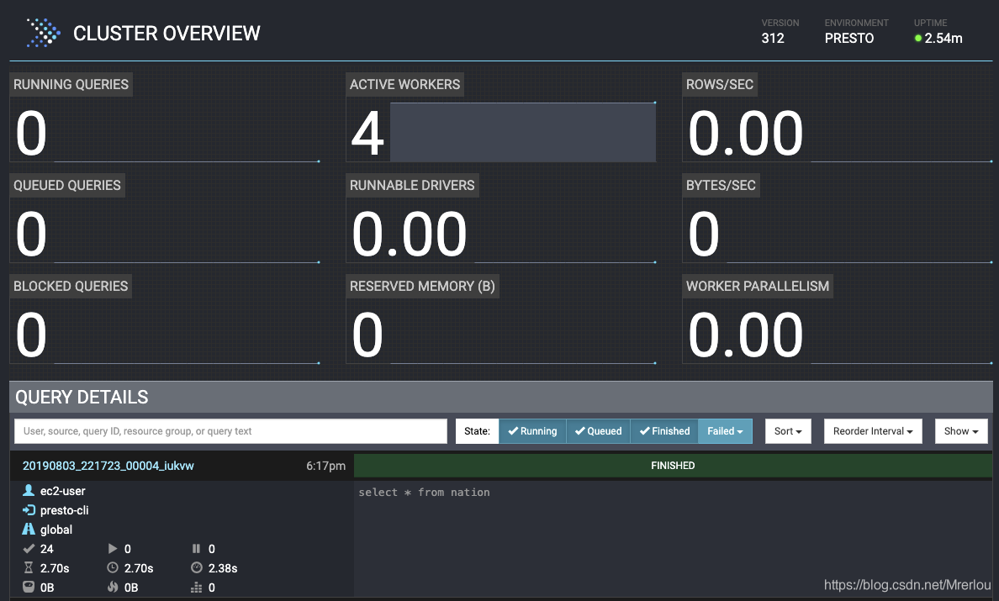Click the query search input field
Viewport: 999px width, 601px height.
coord(230,431)
